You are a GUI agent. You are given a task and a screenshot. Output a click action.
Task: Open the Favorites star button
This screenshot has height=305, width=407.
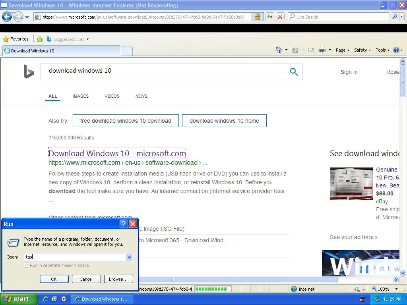tap(16, 39)
